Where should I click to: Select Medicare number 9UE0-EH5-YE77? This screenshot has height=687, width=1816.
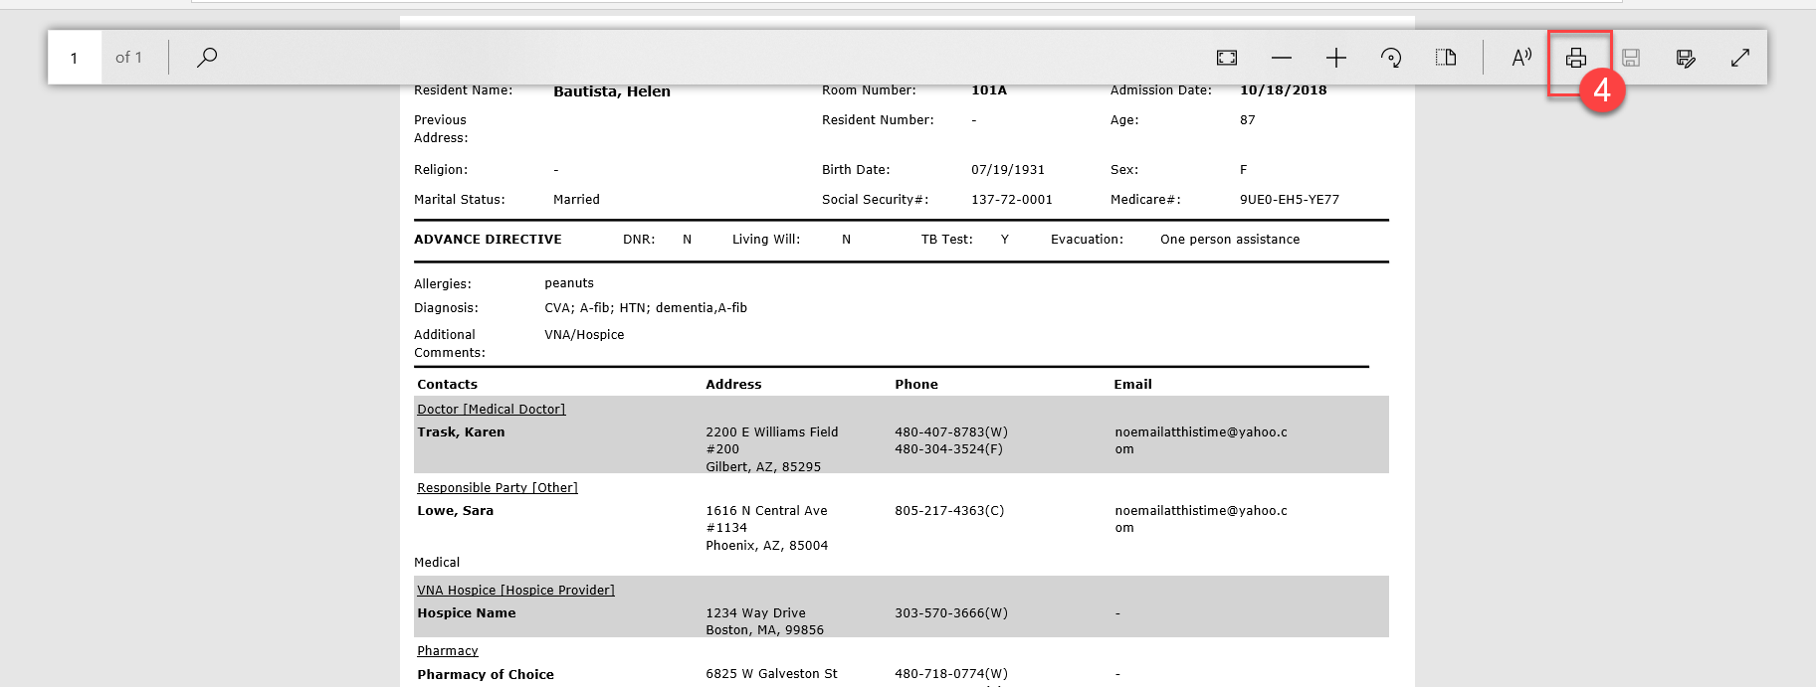1289,199
